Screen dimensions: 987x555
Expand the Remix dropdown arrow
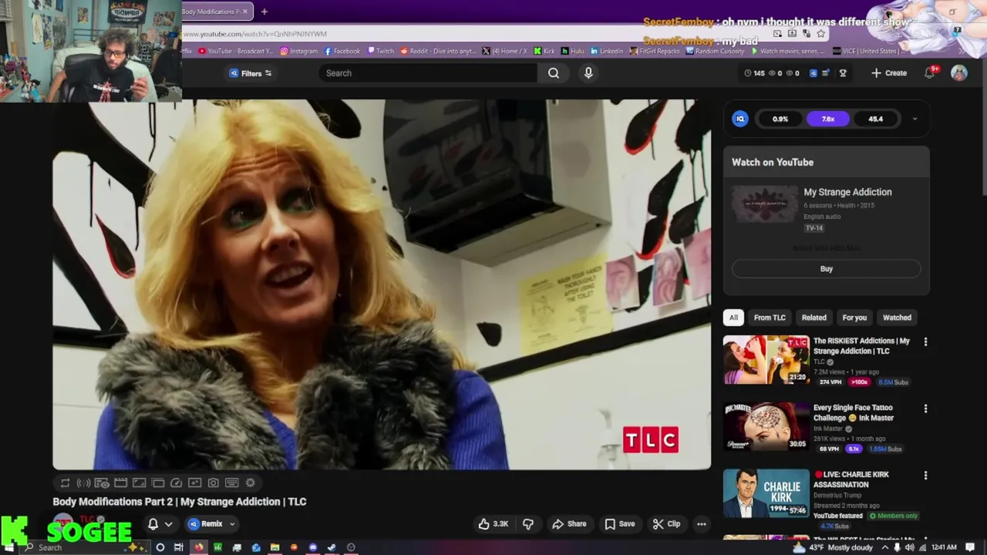coord(232,524)
